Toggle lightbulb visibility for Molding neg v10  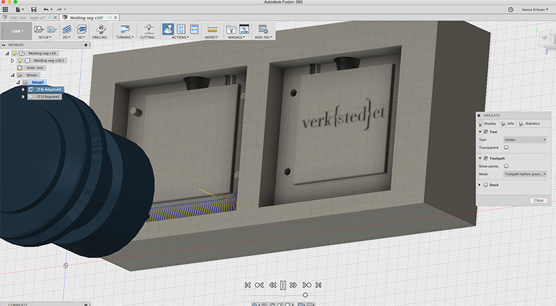click(15, 53)
